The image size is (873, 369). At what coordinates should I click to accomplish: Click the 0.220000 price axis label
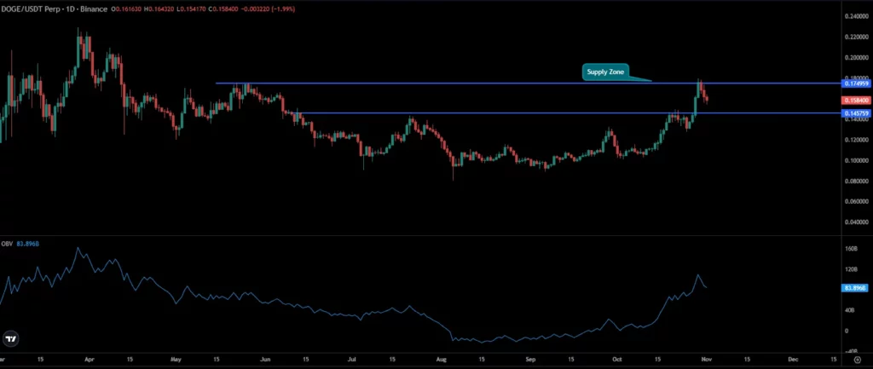click(858, 37)
